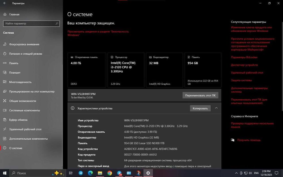Click Дополнительные компоненты grid icon
The image size is (283, 177).
pos(5,138)
